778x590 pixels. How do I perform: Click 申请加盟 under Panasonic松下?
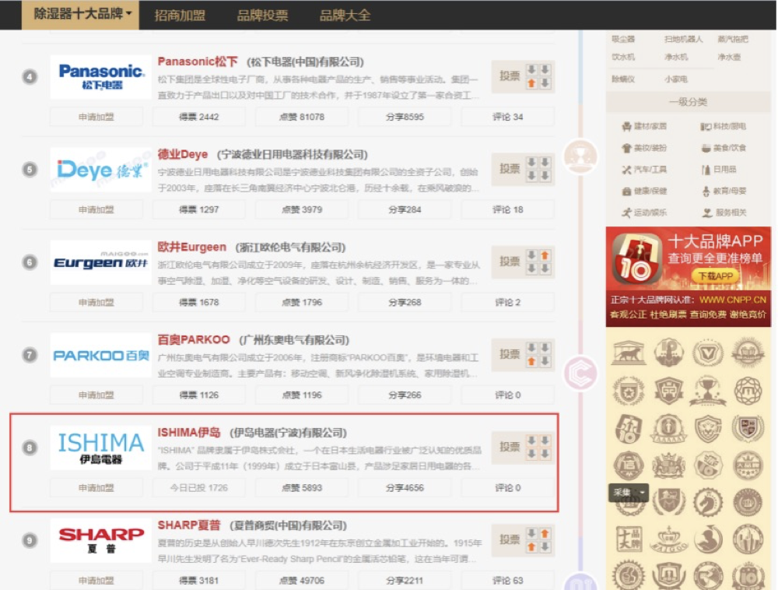click(x=96, y=117)
